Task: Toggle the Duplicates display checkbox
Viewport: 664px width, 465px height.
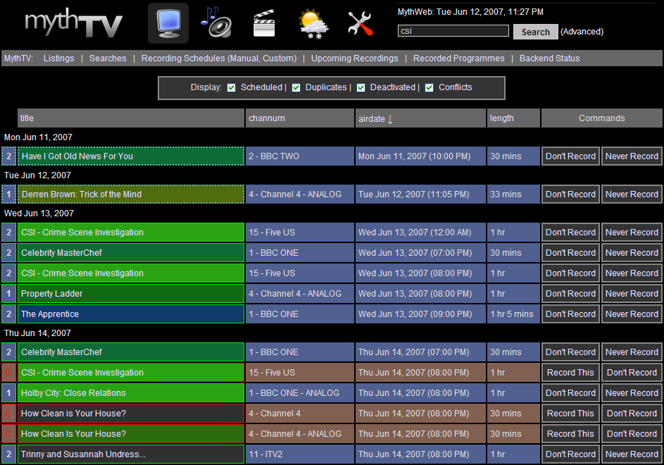Action: pos(296,88)
